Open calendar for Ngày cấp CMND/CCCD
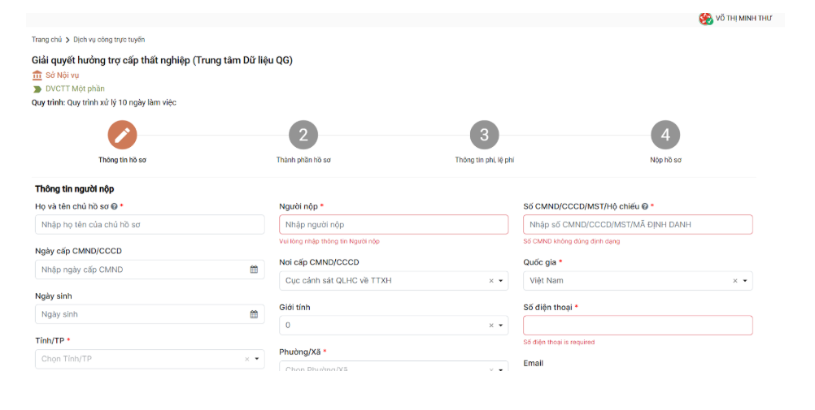 click(254, 270)
